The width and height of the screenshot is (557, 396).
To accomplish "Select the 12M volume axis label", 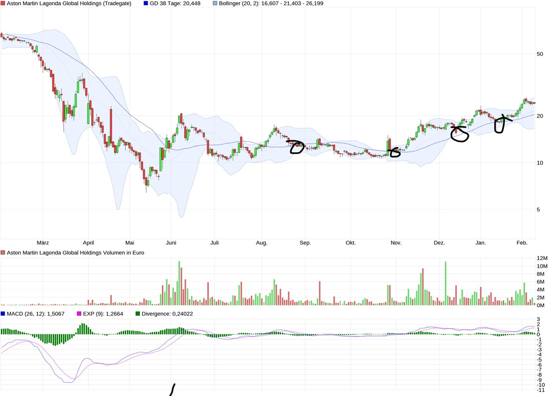I will (x=542, y=258).
